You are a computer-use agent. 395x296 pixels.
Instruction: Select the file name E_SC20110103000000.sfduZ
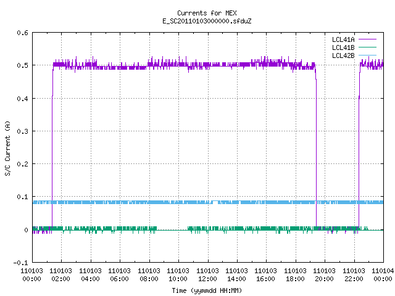tap(207, 21)
